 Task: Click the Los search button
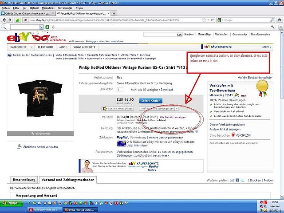point(179,35)
